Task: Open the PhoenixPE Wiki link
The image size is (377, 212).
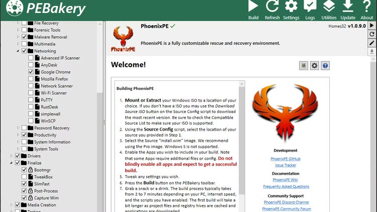Action: (285, 180)
